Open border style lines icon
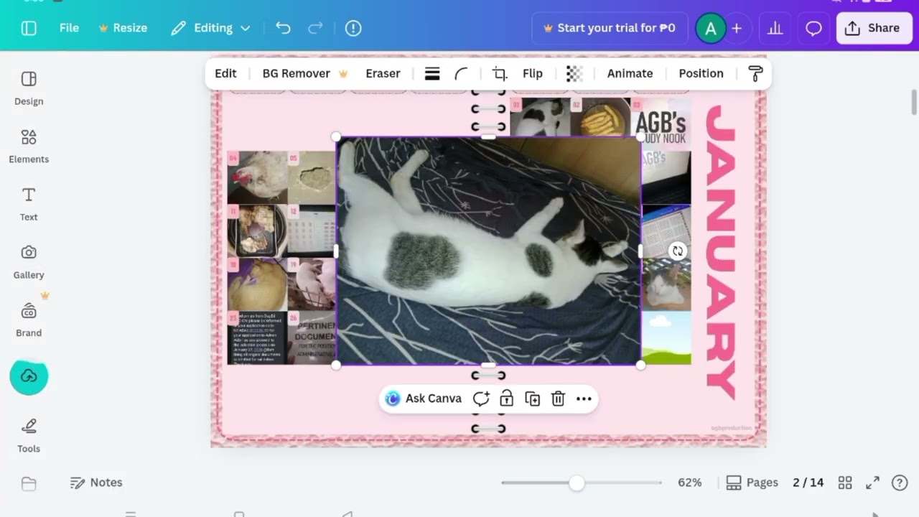919x517 pixels. (432, 73)
